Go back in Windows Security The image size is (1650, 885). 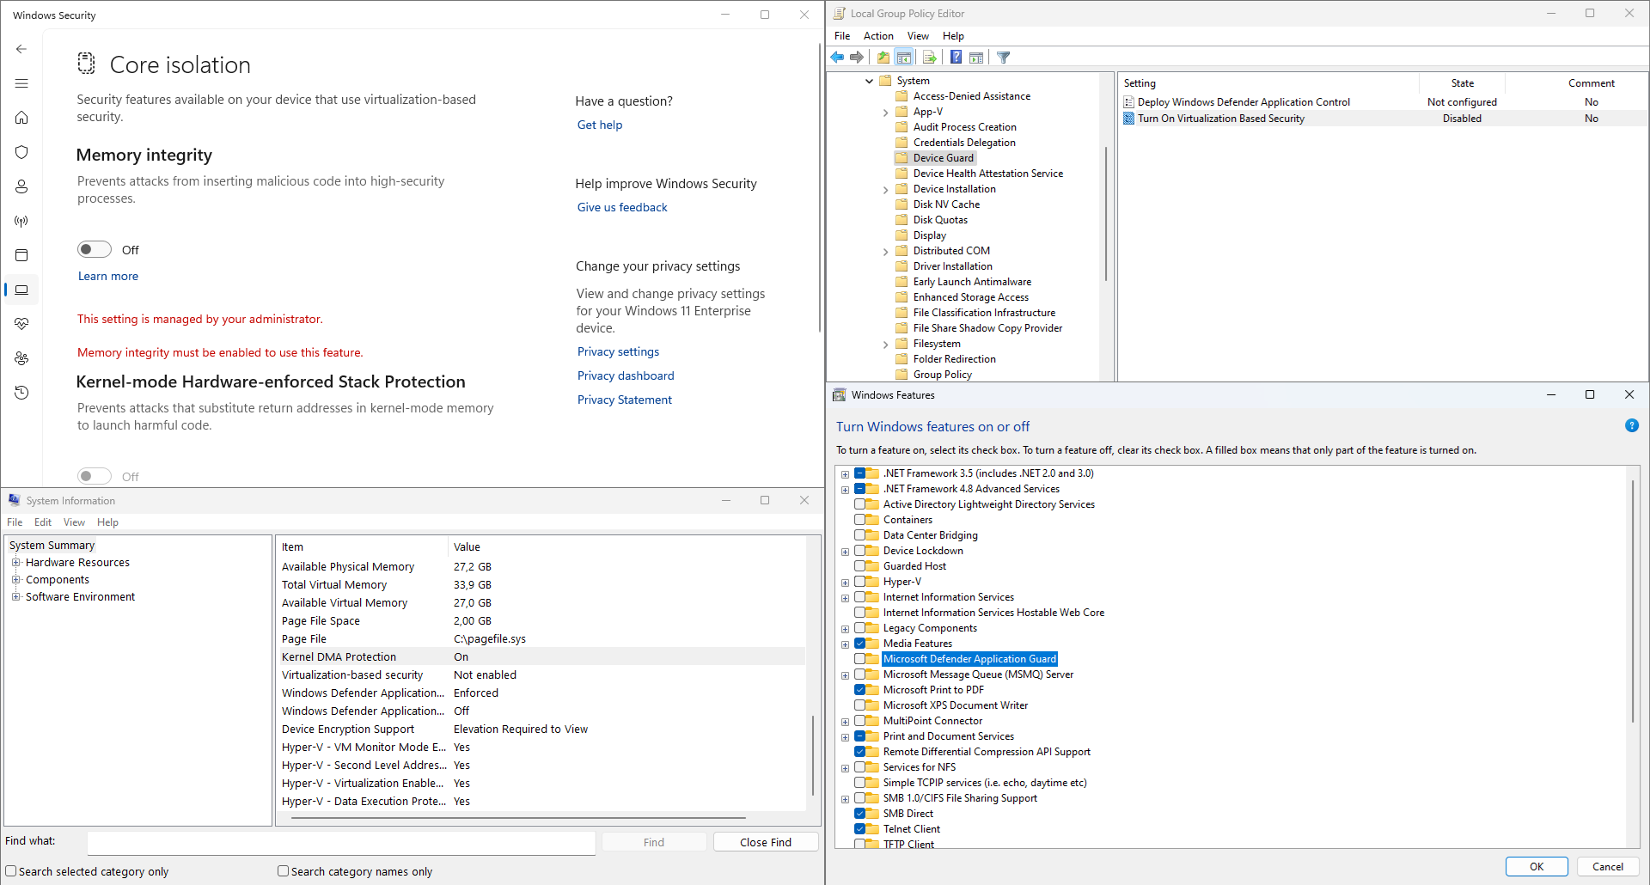pyautogui.click(x=21, y=49)
